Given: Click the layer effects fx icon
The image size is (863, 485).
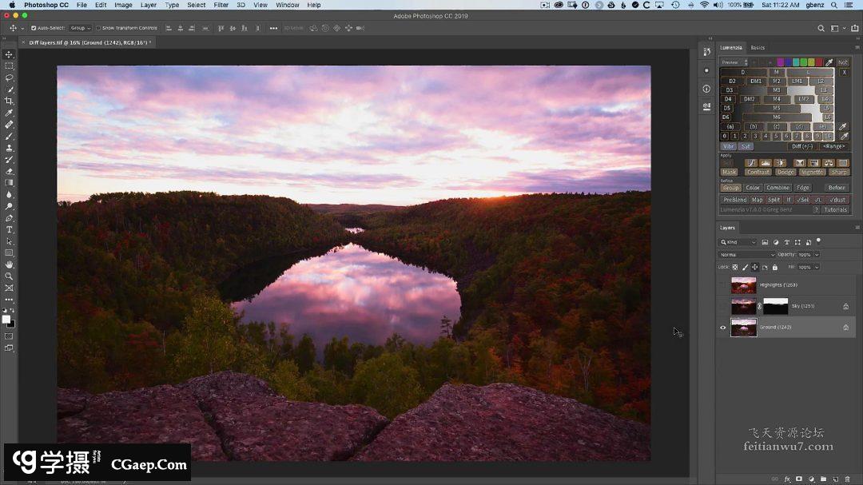Looking at the screenshot, I should (787, 479).
